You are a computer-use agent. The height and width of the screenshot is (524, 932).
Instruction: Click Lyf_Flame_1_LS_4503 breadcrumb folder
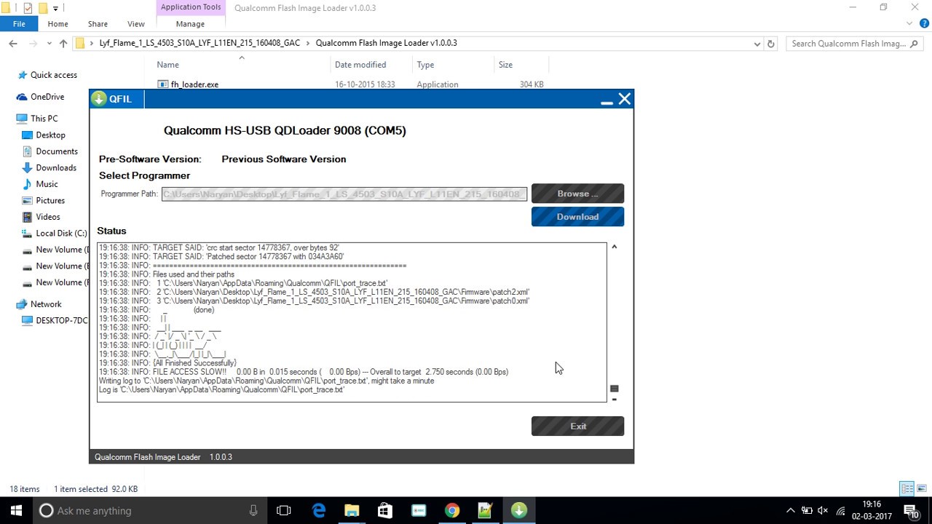point(200,43)
